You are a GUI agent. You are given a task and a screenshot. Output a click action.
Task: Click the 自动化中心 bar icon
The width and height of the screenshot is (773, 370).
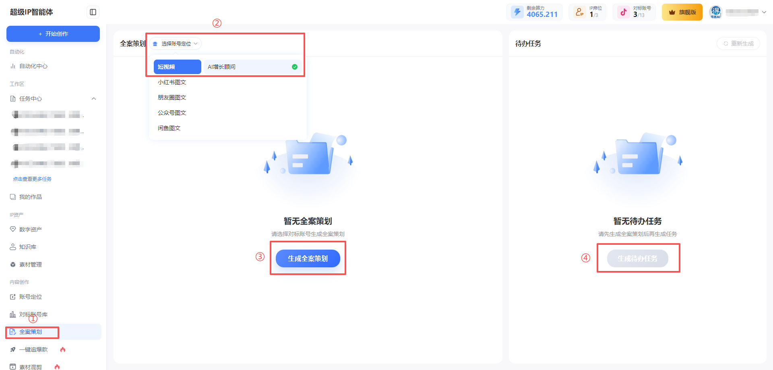click(13, 66)
